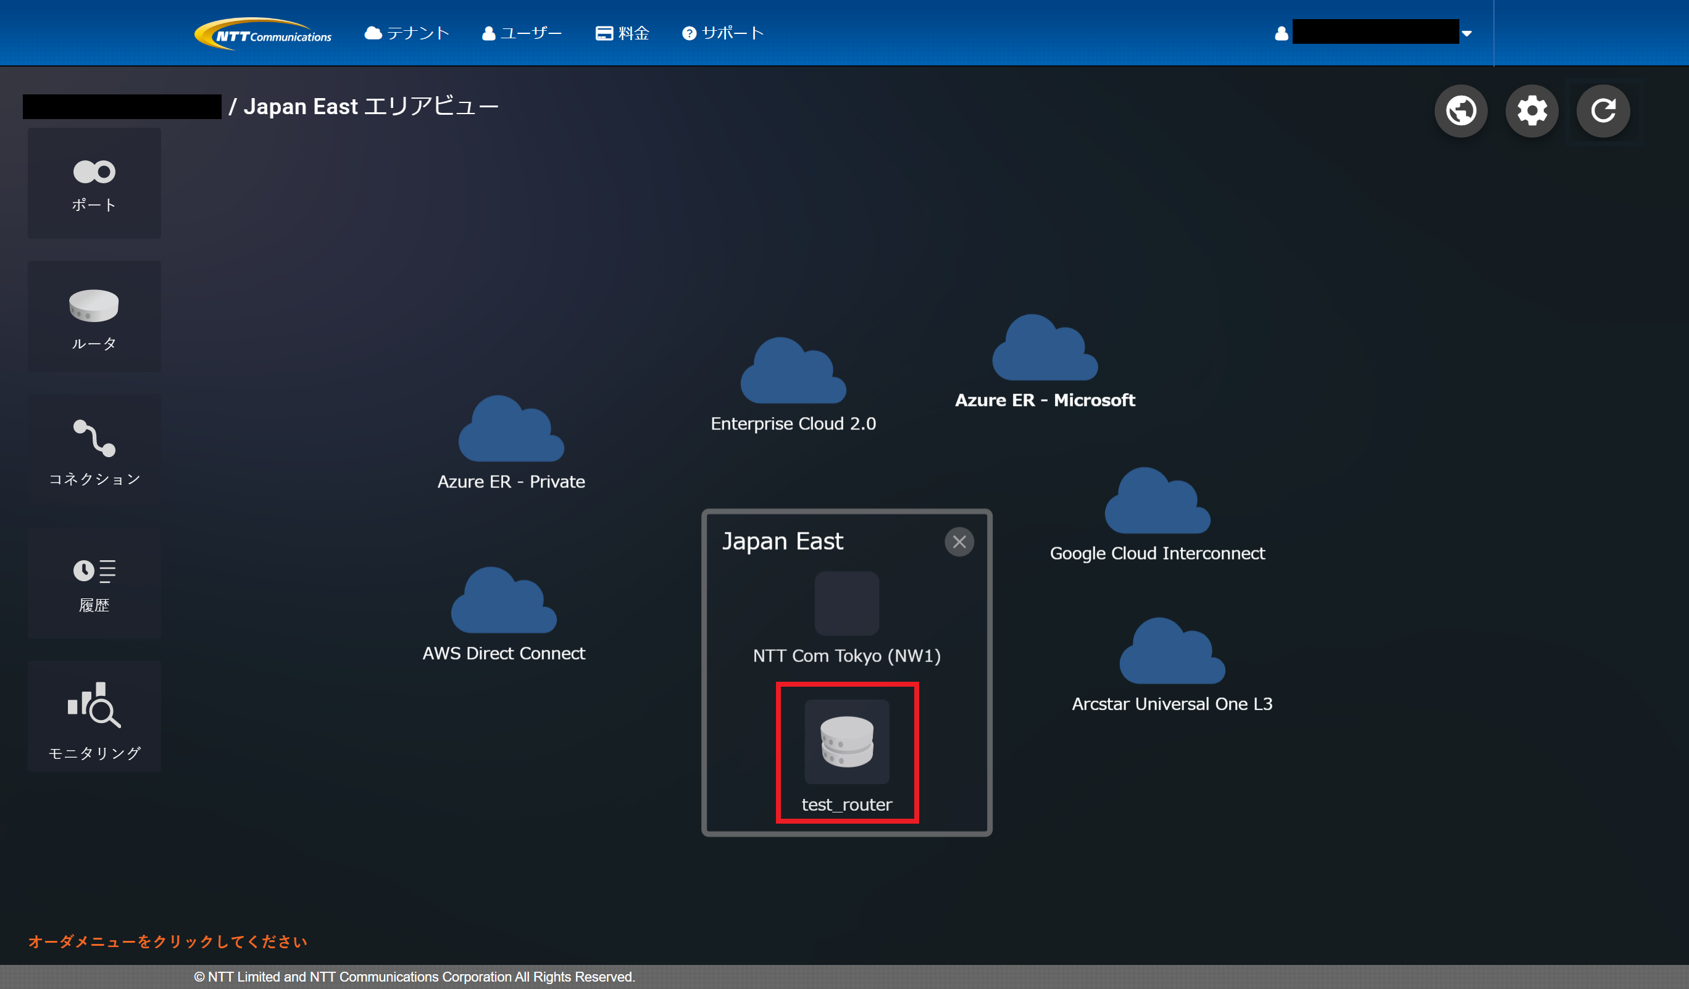Image resolution: width=1689 pixels, height=989 pixels.
Task: Expand the user account dropdown arrow
Action: click(1467, 33)
